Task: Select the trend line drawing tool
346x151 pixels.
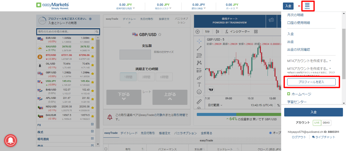Action: coord(199,48)
